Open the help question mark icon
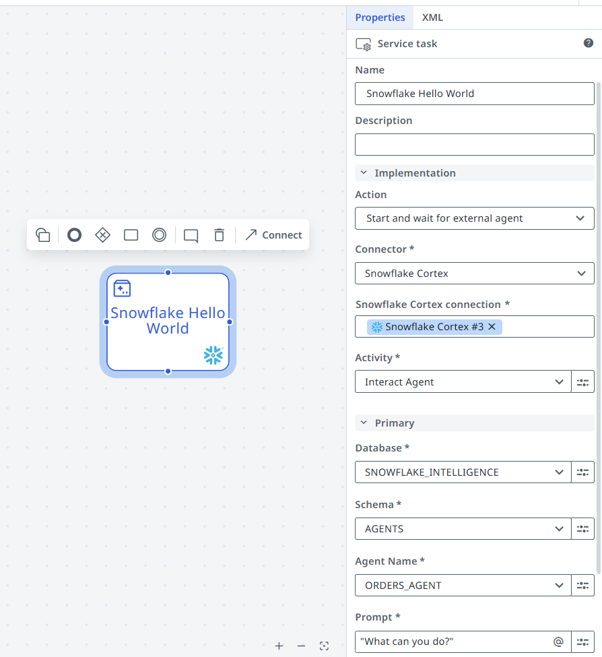 click(588, 43)
